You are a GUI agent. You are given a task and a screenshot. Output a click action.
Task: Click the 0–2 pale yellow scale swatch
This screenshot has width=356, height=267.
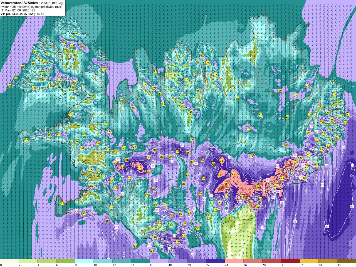pyautogui.click(x=9, y=261)
